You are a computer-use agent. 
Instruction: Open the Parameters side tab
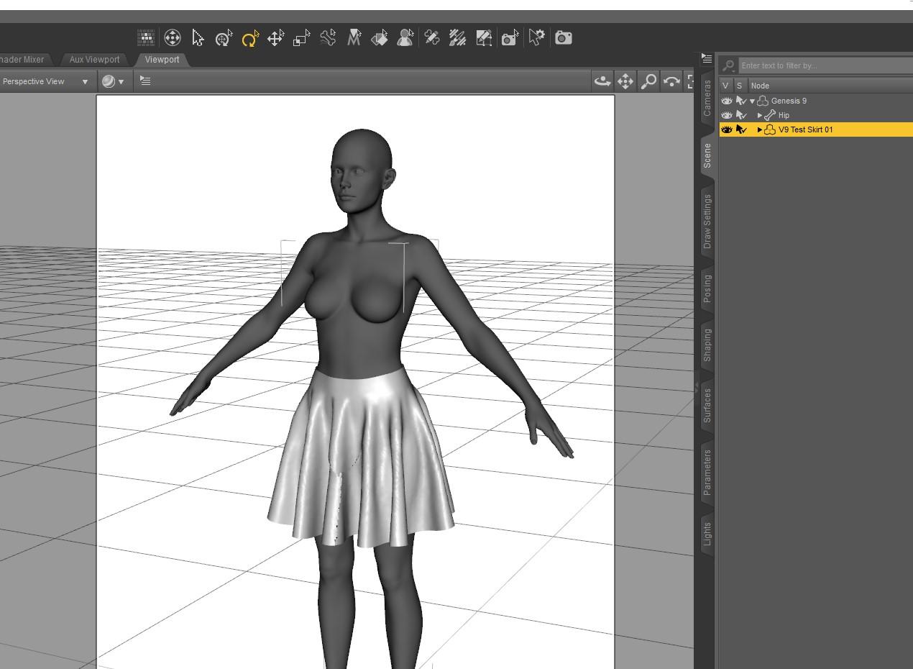[x=707, y=472]
